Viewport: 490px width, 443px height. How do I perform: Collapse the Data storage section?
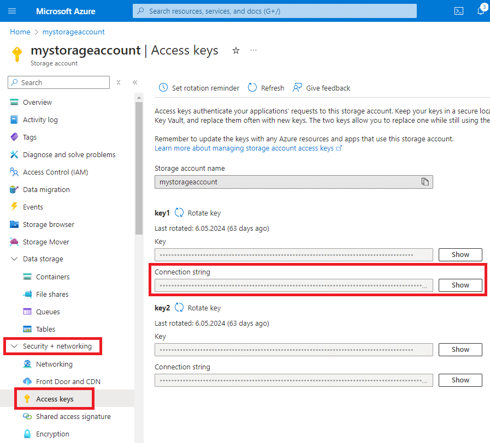(14, 259)
